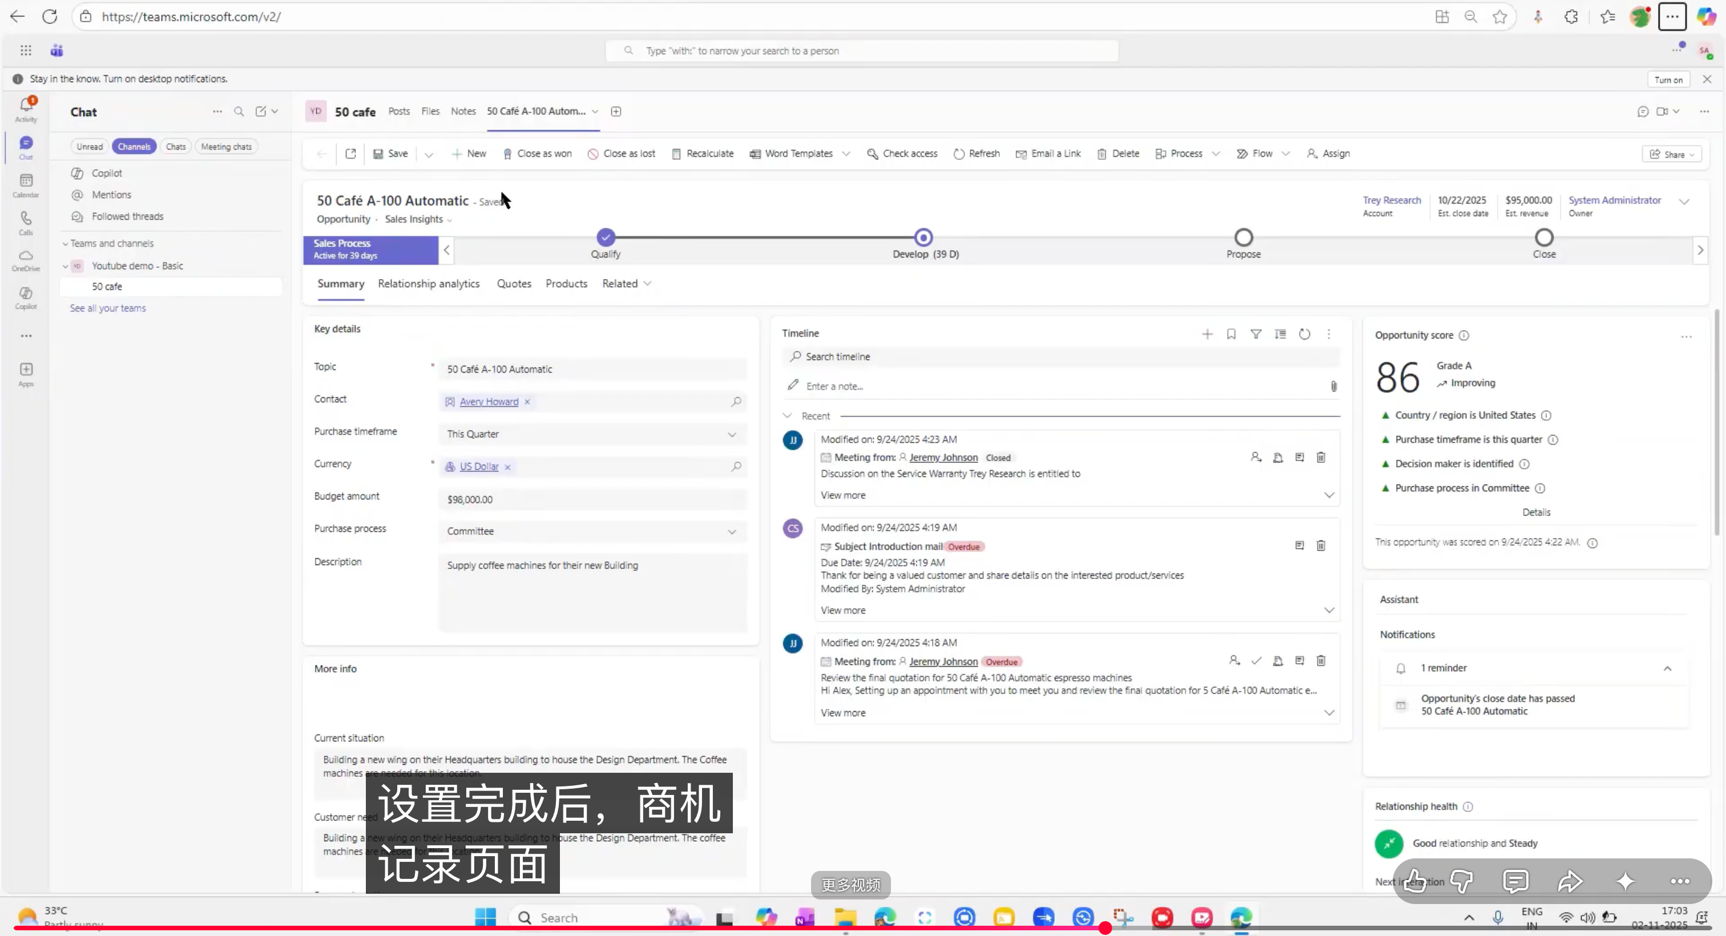This screenshot has height=936, width=1726.
Task: Bookmark this page with the star icon
Action: pyautogui.click(x=1499, y=17)
